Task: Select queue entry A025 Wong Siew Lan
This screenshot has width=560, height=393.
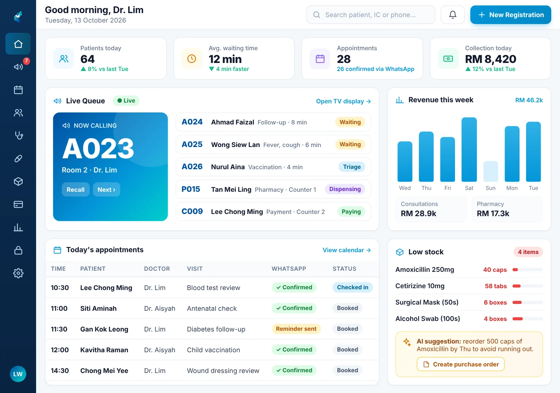Action: point(273,144)
